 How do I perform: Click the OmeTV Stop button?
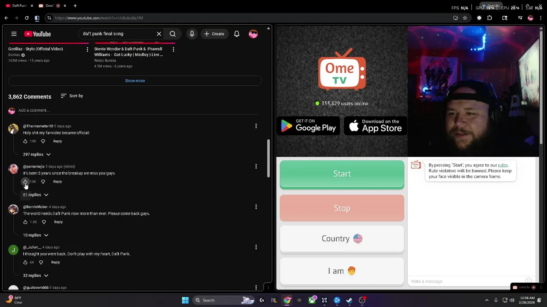342,208
